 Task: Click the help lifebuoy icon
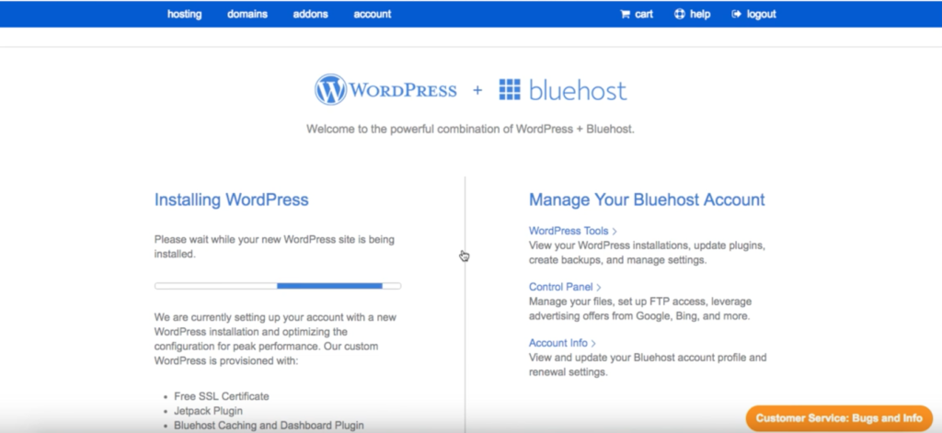click(x=680, y=15)
